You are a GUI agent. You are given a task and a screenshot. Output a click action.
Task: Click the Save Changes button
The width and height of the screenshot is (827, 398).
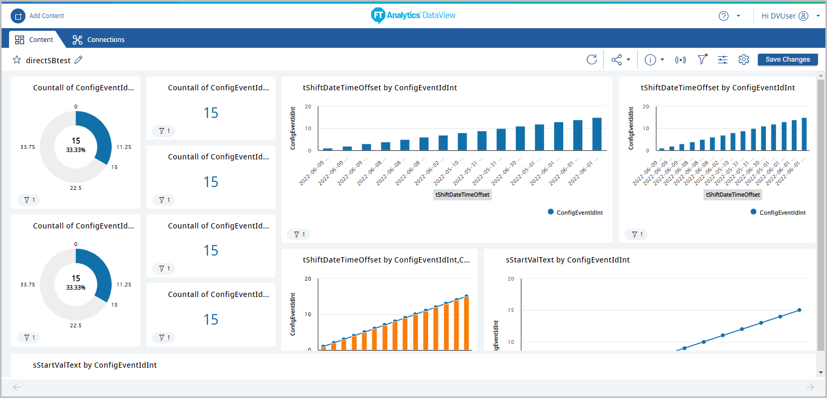point(787,60)
